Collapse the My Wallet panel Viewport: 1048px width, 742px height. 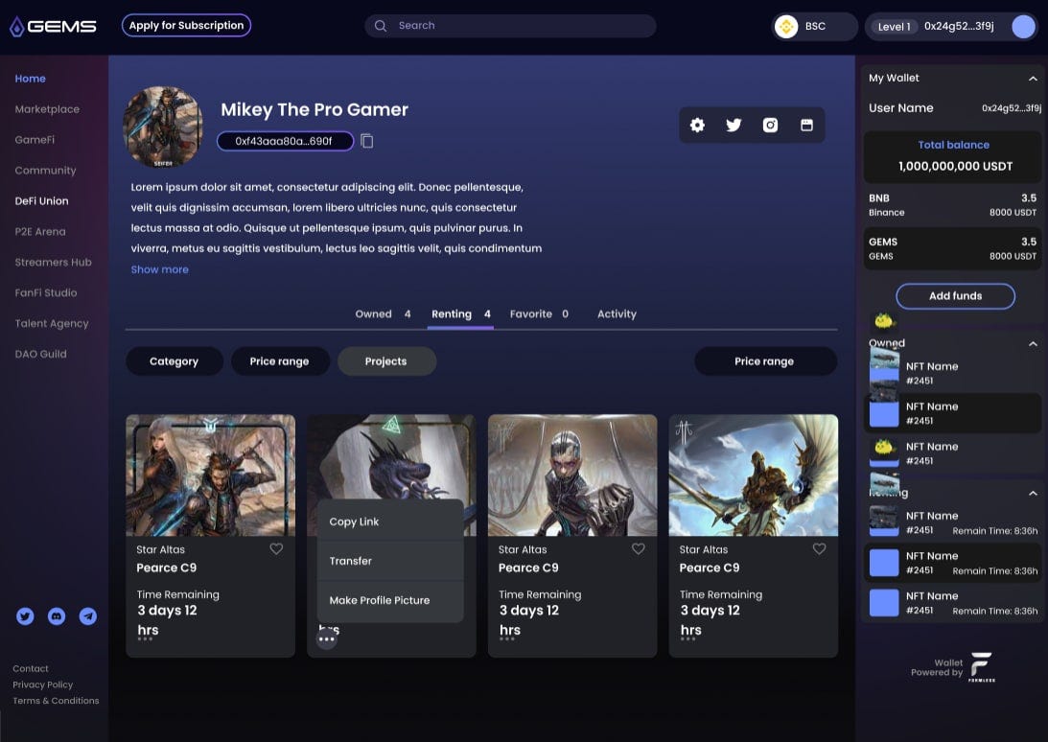tap(1033, 79)
